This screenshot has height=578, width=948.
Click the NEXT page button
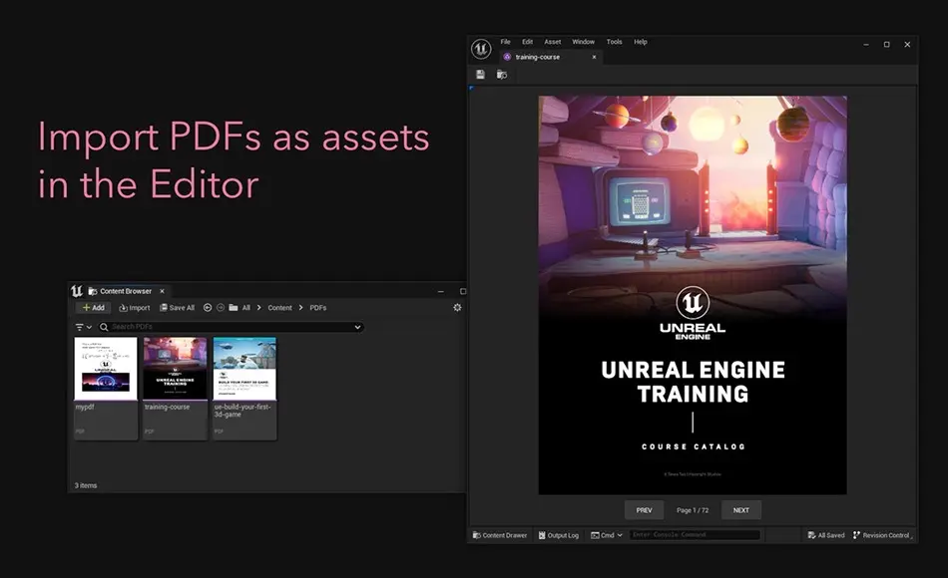(x=740, y=509)
